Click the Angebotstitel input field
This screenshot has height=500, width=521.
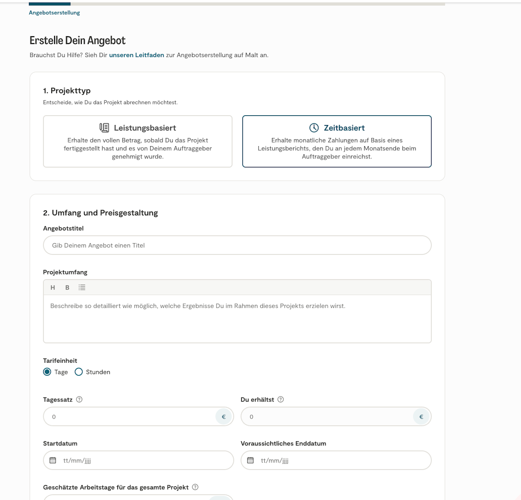point(237,245)
